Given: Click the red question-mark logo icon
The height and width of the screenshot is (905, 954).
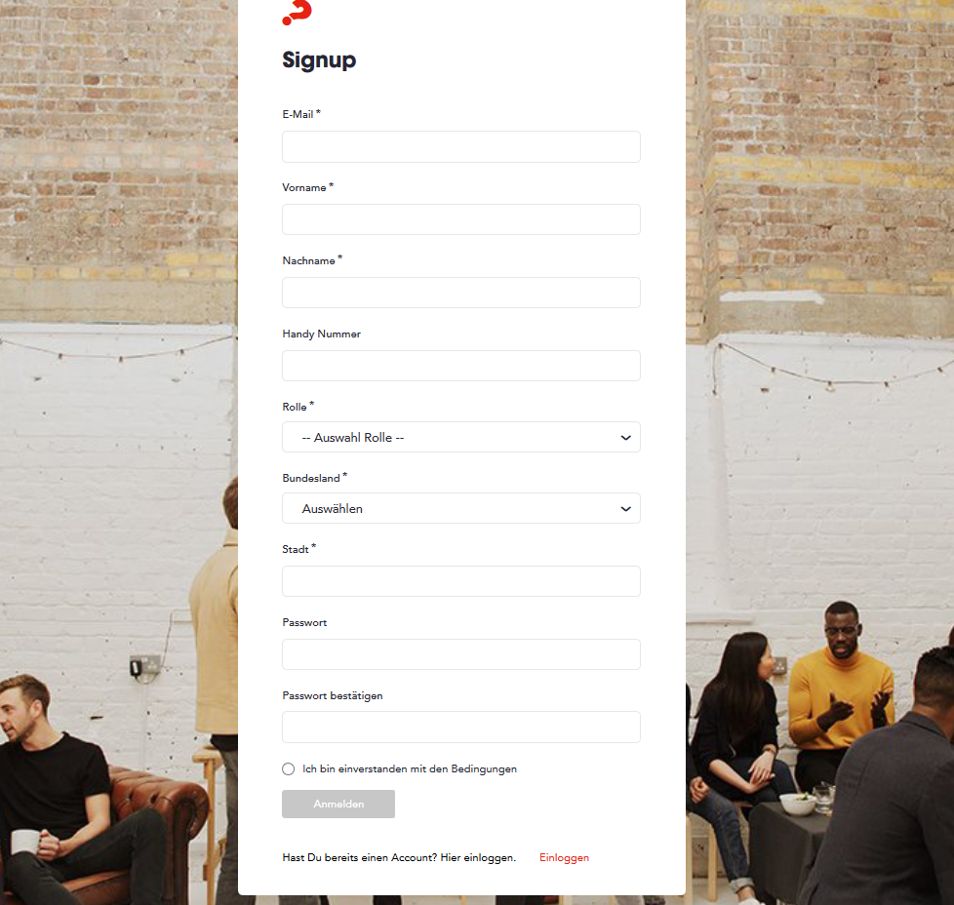Looking at the screenshot, I should [297, 12].
